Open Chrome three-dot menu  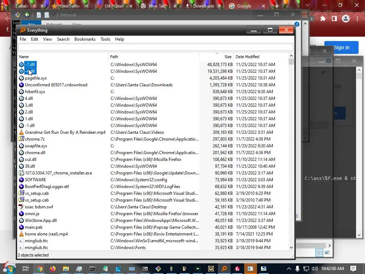click(357, 19)
